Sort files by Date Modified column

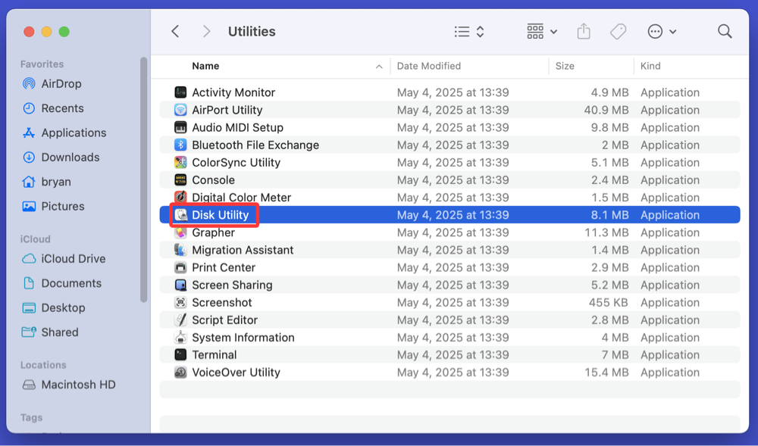[x=428, y=66]
